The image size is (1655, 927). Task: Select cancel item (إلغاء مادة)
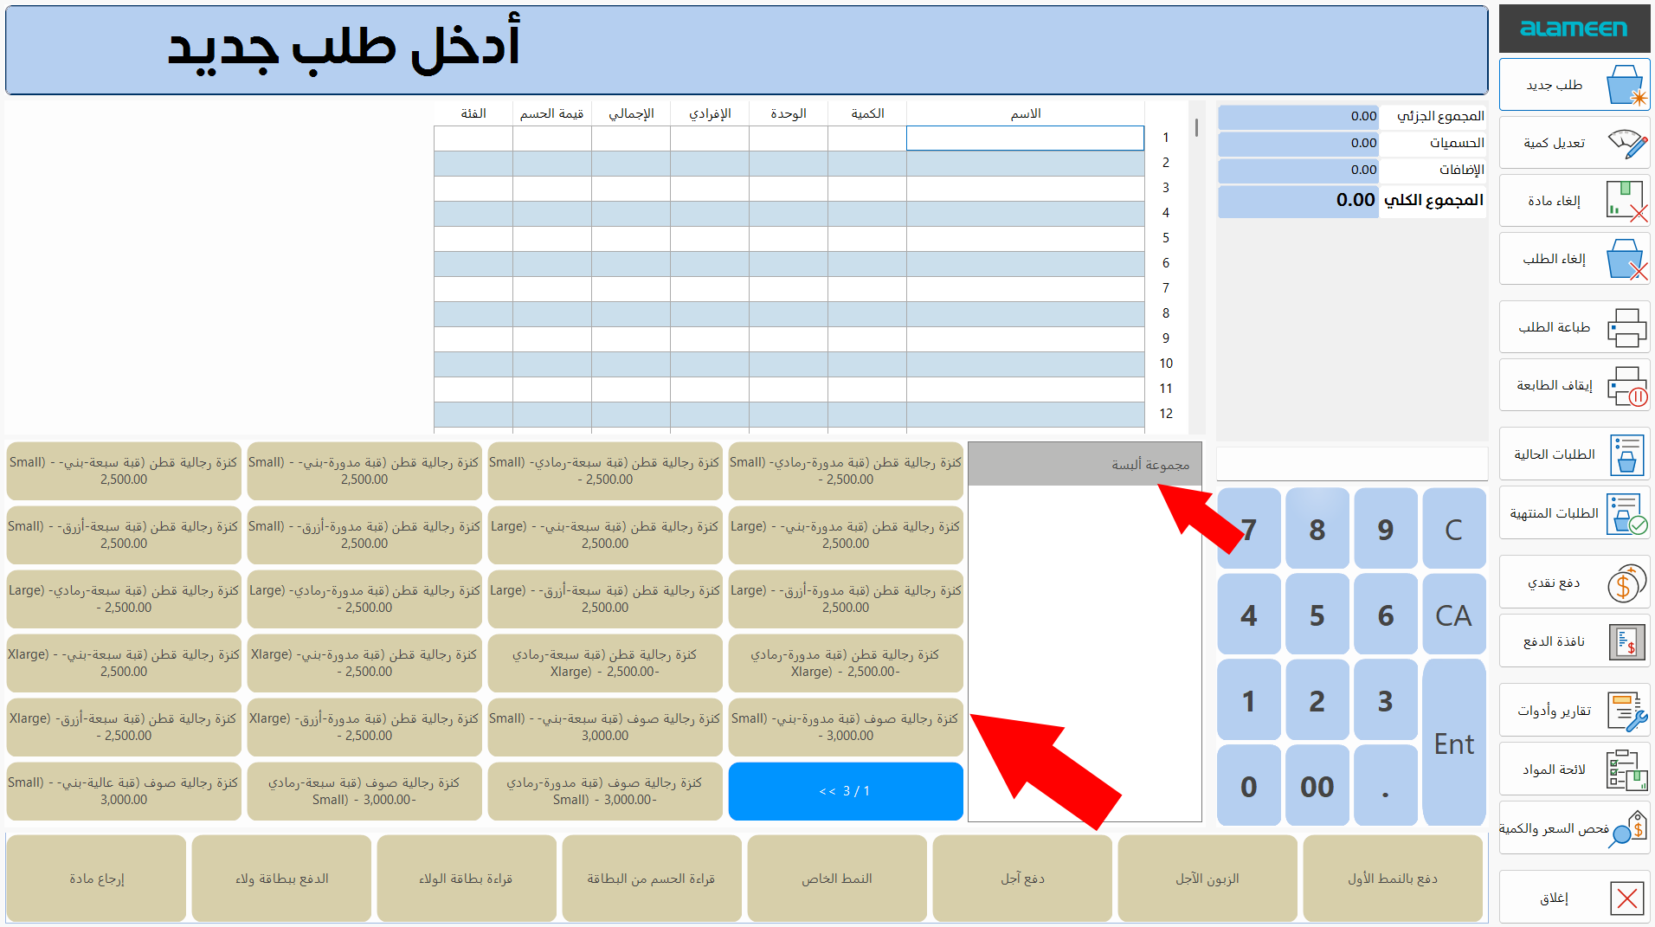1573,200
